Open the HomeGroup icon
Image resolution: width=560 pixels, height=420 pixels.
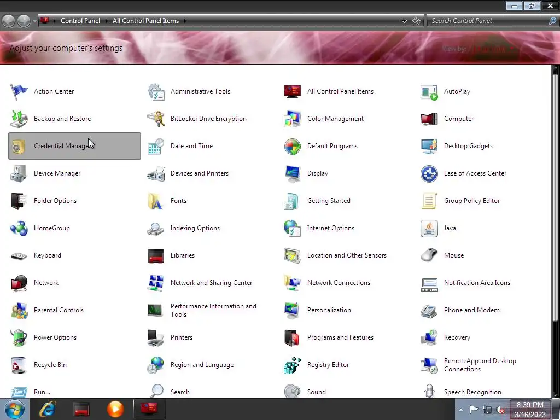click(x=19, y=228)
